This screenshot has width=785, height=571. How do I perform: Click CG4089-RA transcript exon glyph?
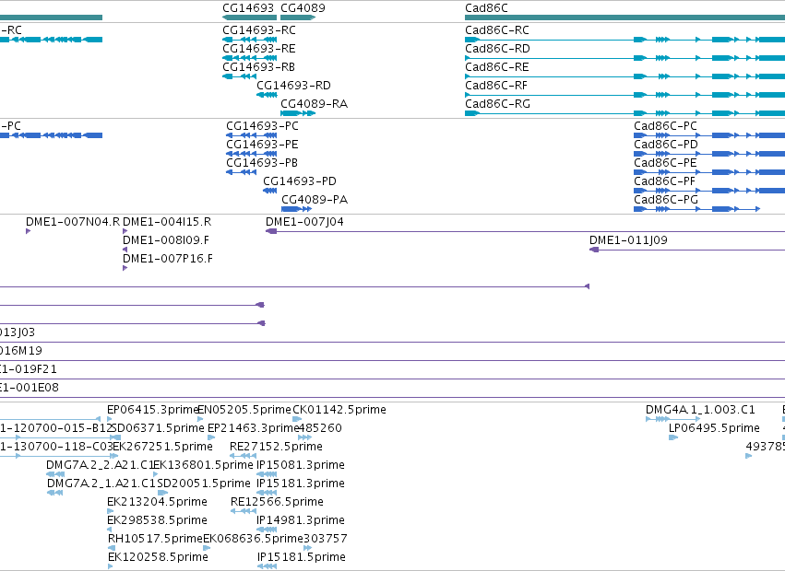298,113
